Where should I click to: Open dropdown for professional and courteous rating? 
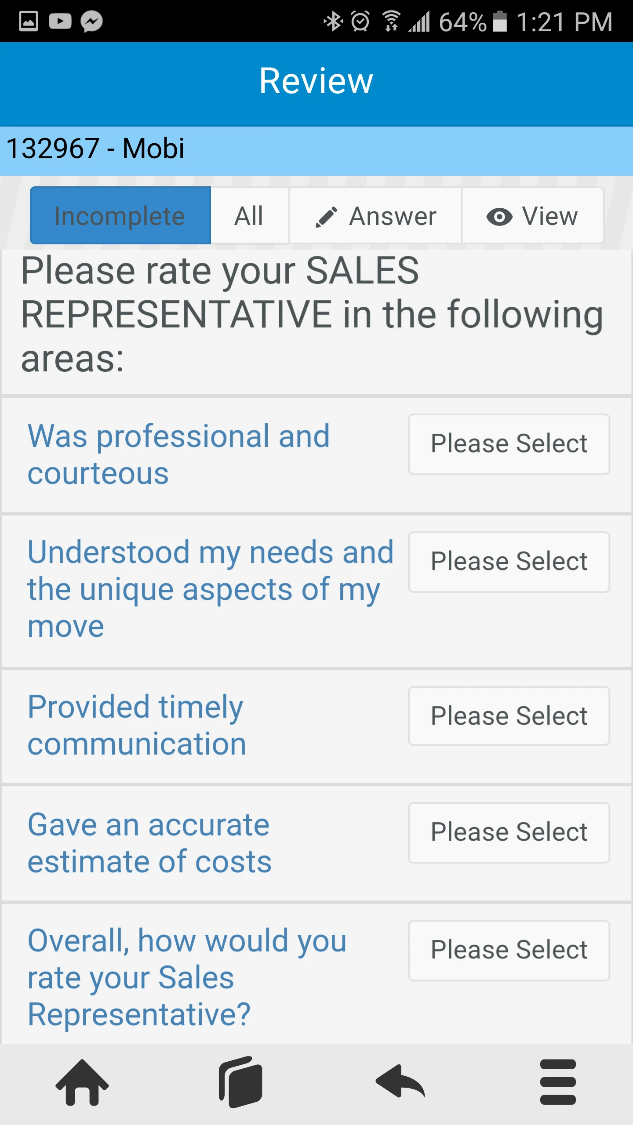click(x=509, y=444)
